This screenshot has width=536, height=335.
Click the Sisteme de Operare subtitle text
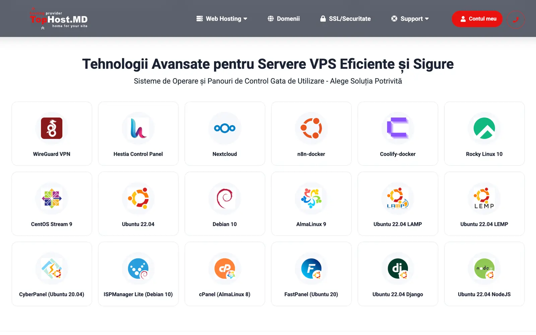tap(268, 81)
